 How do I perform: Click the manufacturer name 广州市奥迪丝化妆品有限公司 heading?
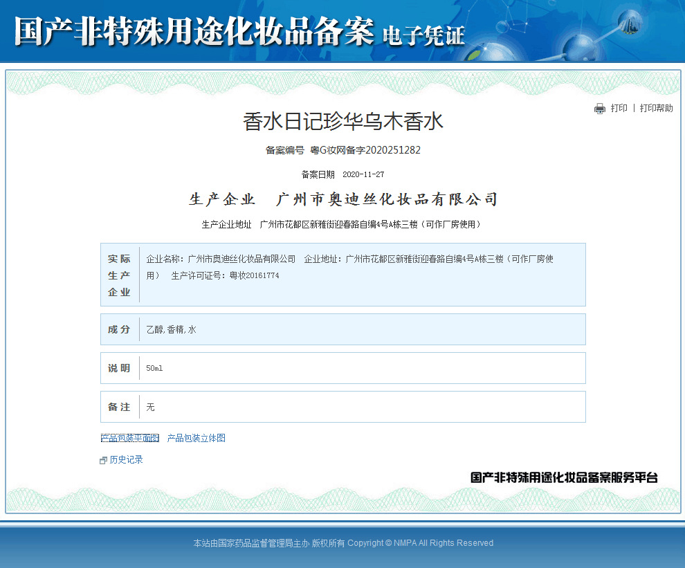(387, 199)
